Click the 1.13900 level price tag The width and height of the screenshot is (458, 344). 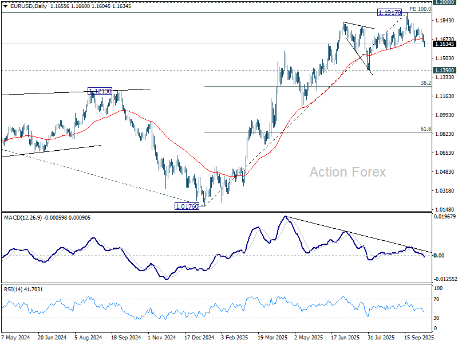point(445,70)
